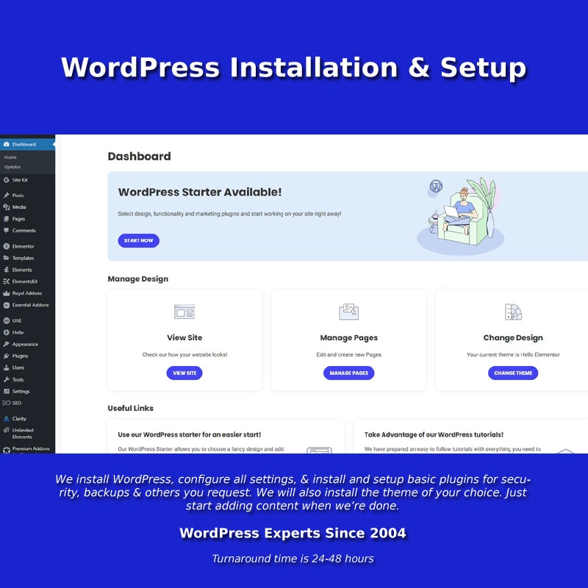Click the browser-window icon above View Site
The width and height of the screenshot is (588, 588).
(184, 312)
